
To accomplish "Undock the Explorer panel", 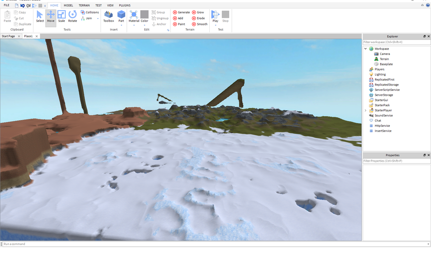I will click(424, 36).
